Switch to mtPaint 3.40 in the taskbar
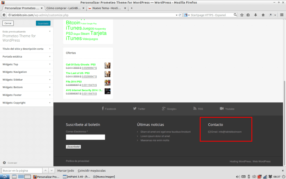 pos(76,177)
